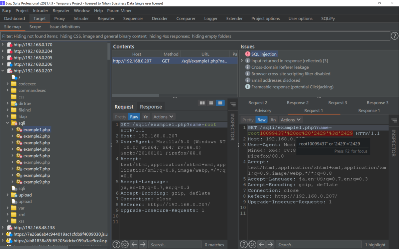The image size is (399, 249).
Task: Open the Advisory tab
Action: pyautogui.click(x=263, y=111)
